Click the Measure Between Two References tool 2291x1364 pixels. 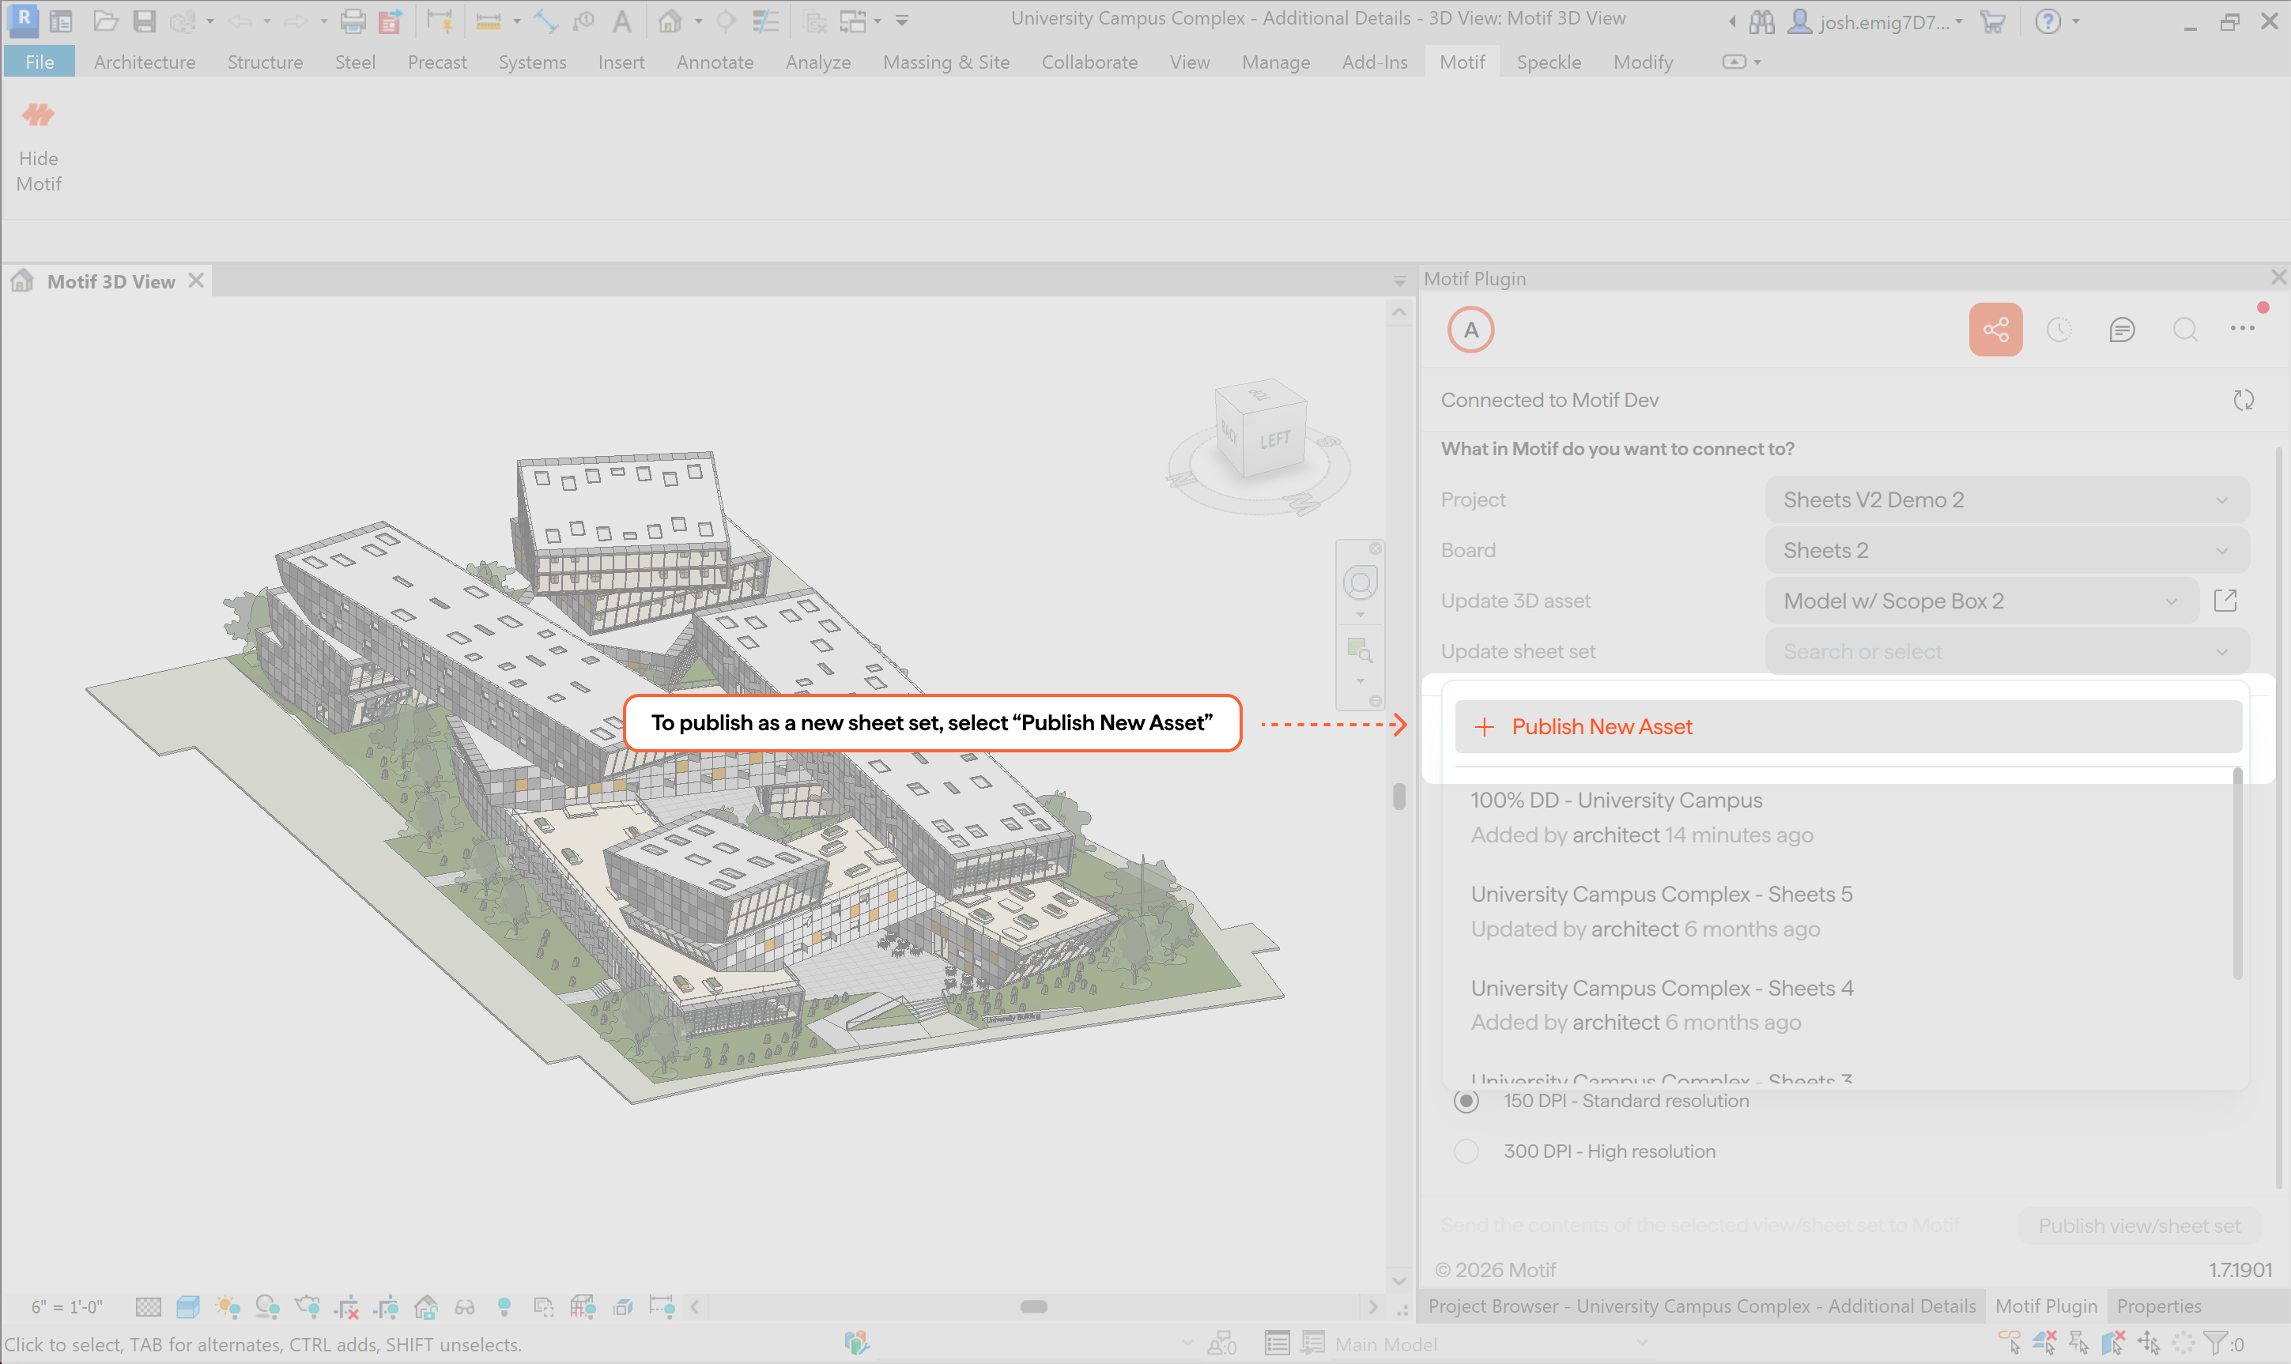489,21
